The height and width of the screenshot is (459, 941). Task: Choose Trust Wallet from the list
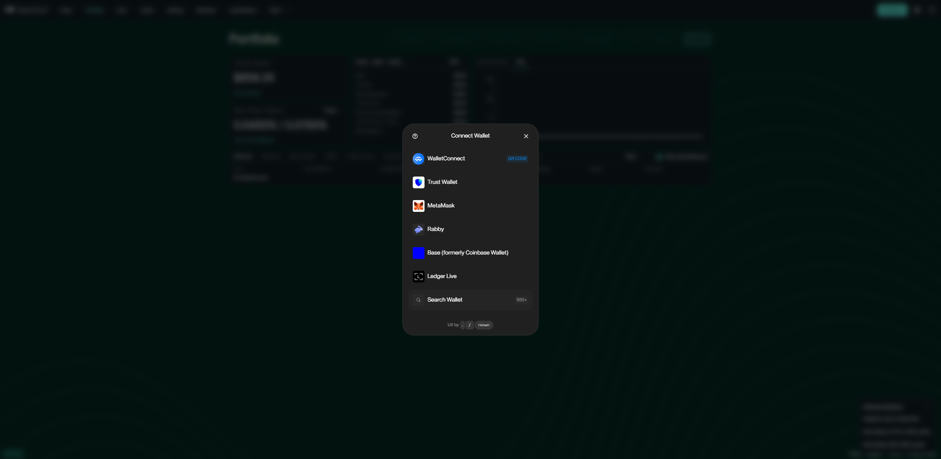470,182
